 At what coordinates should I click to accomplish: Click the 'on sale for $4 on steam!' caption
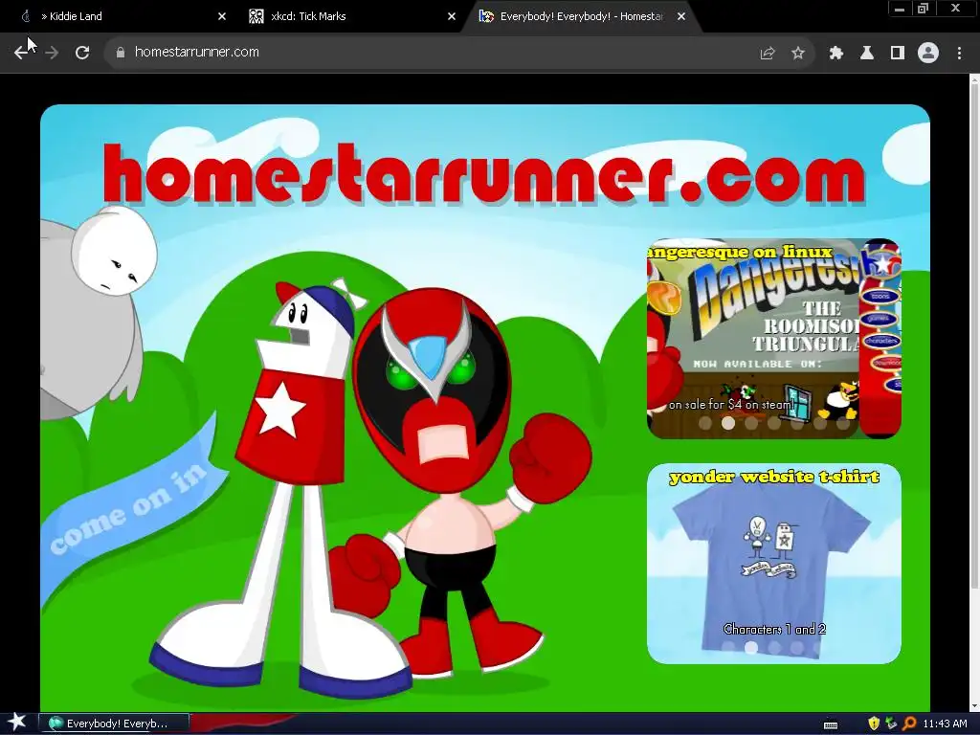pyautogui.click(x=730, y=405)
